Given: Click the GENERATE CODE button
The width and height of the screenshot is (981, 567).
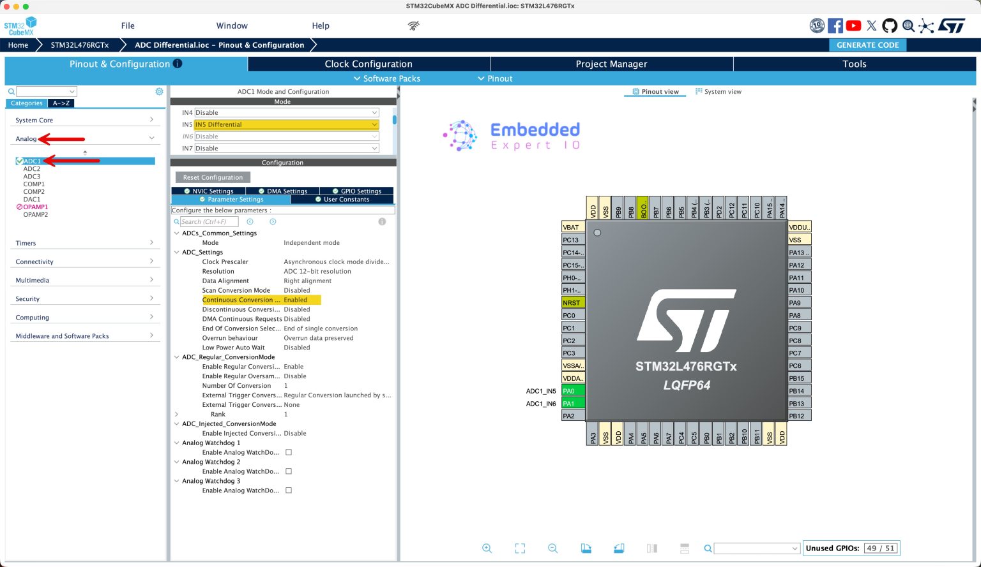Looking at the screenshot, I should pyautogui.click(x=867, y=45).
